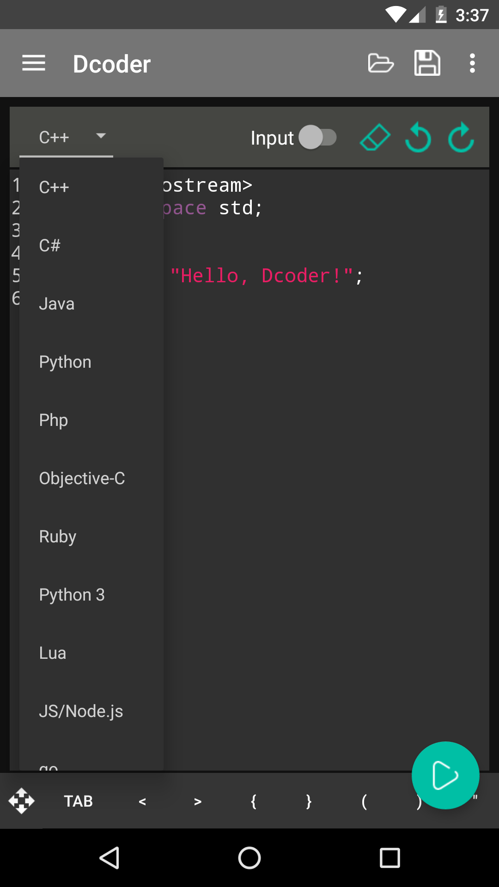Select Lua from the language list

91,653
